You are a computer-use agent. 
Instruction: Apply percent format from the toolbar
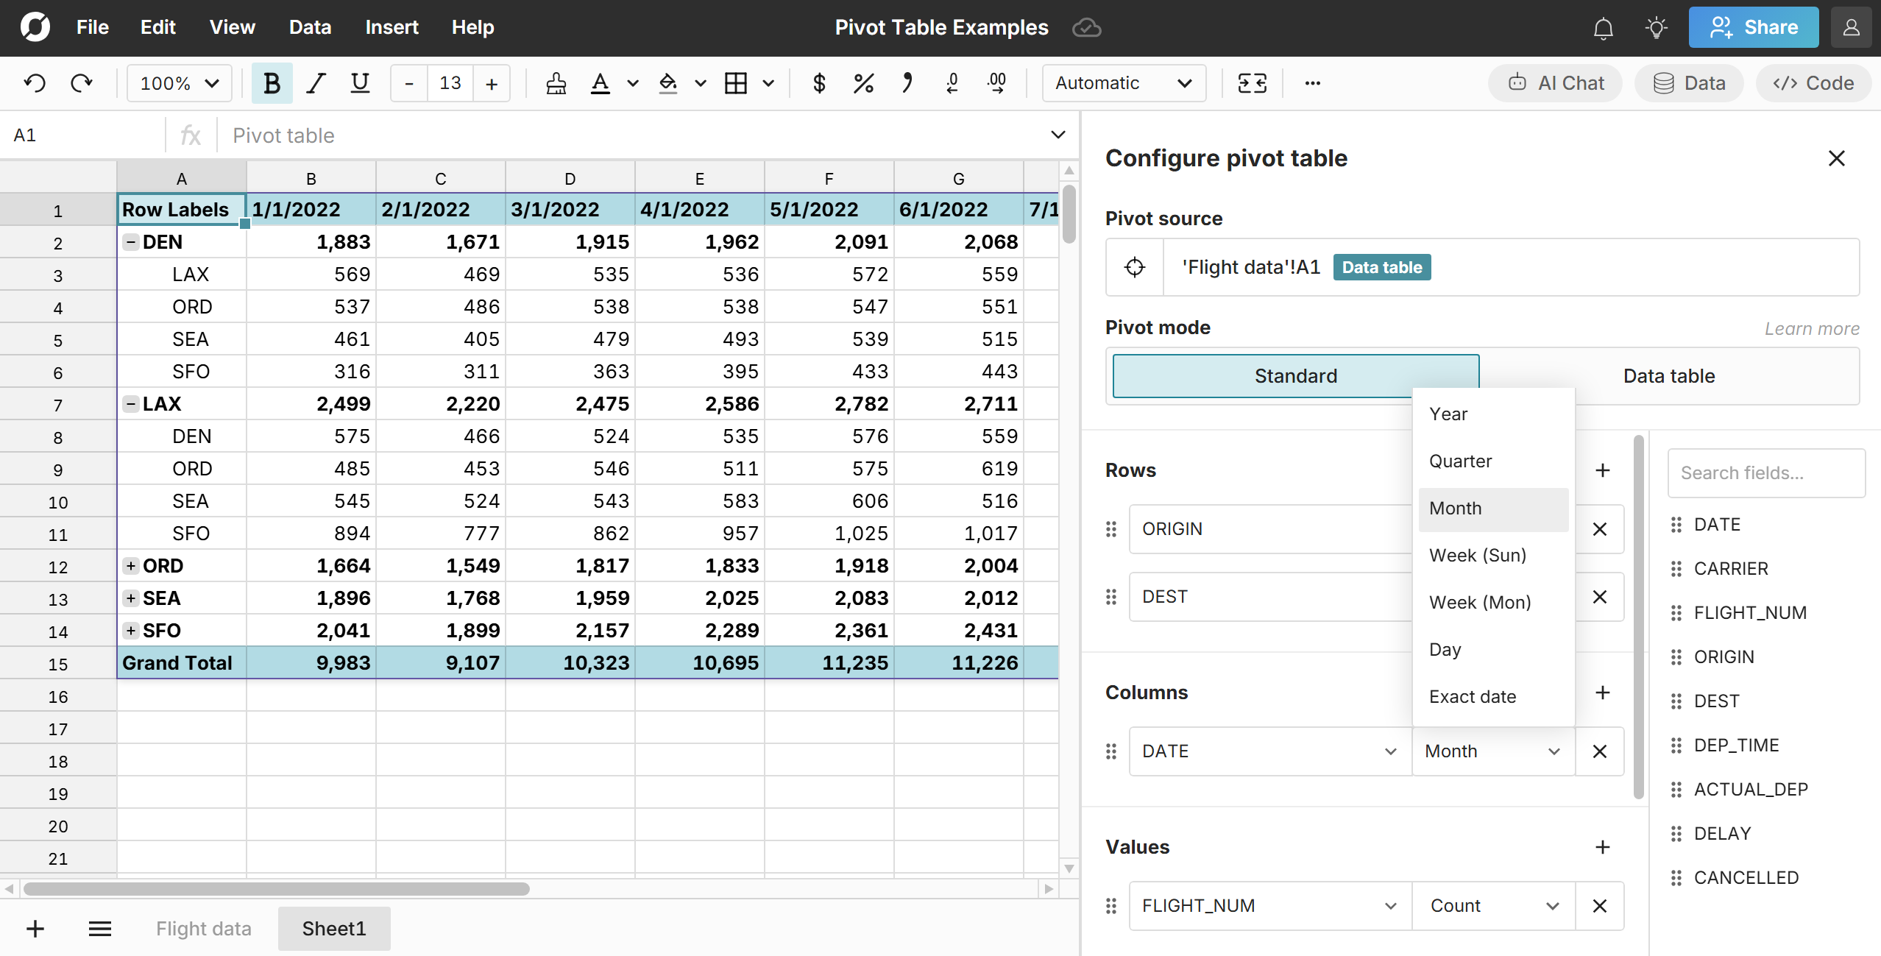coord(862,83)
